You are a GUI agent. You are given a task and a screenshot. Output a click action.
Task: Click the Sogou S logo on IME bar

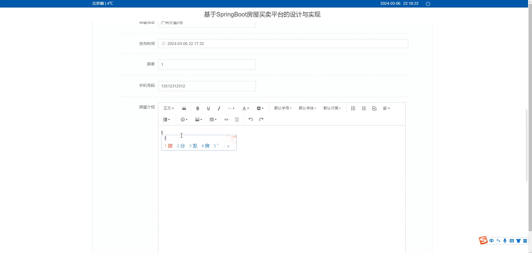(483, 240)
